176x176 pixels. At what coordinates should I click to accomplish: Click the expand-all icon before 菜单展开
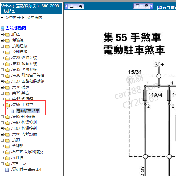pos(2,18)
